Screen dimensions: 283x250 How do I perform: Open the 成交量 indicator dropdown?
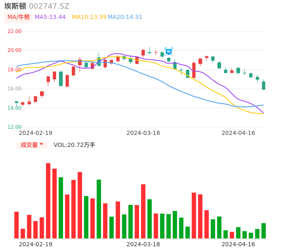[32, 145]
